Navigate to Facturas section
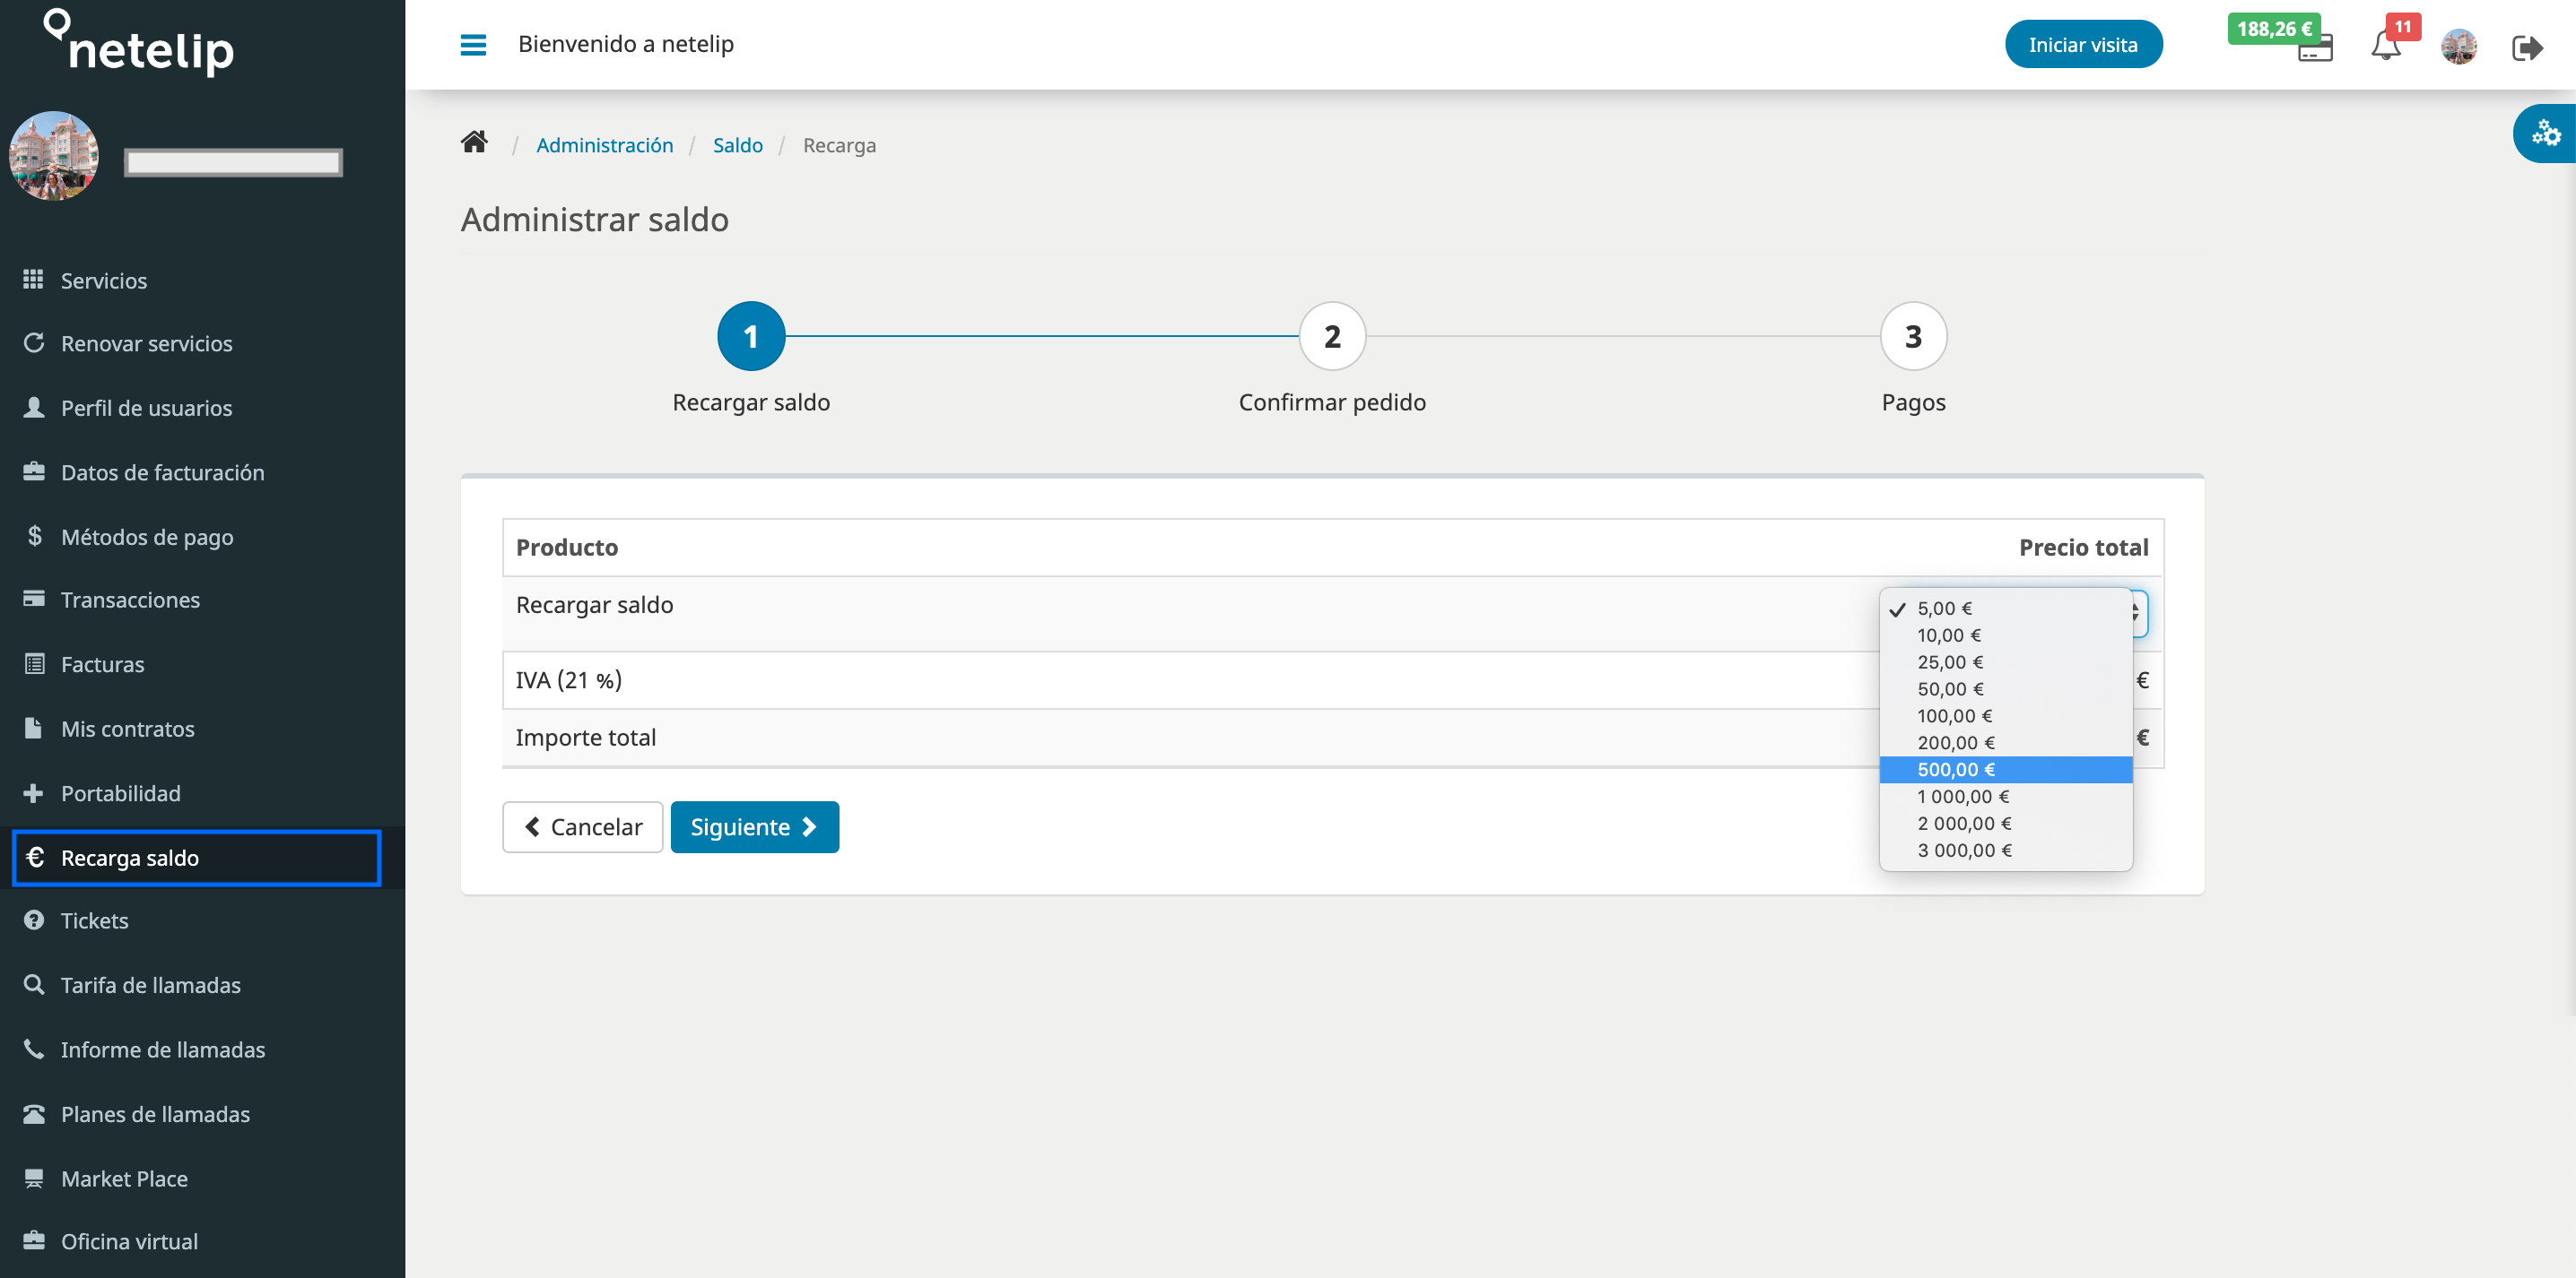 (x=103, y=663)
